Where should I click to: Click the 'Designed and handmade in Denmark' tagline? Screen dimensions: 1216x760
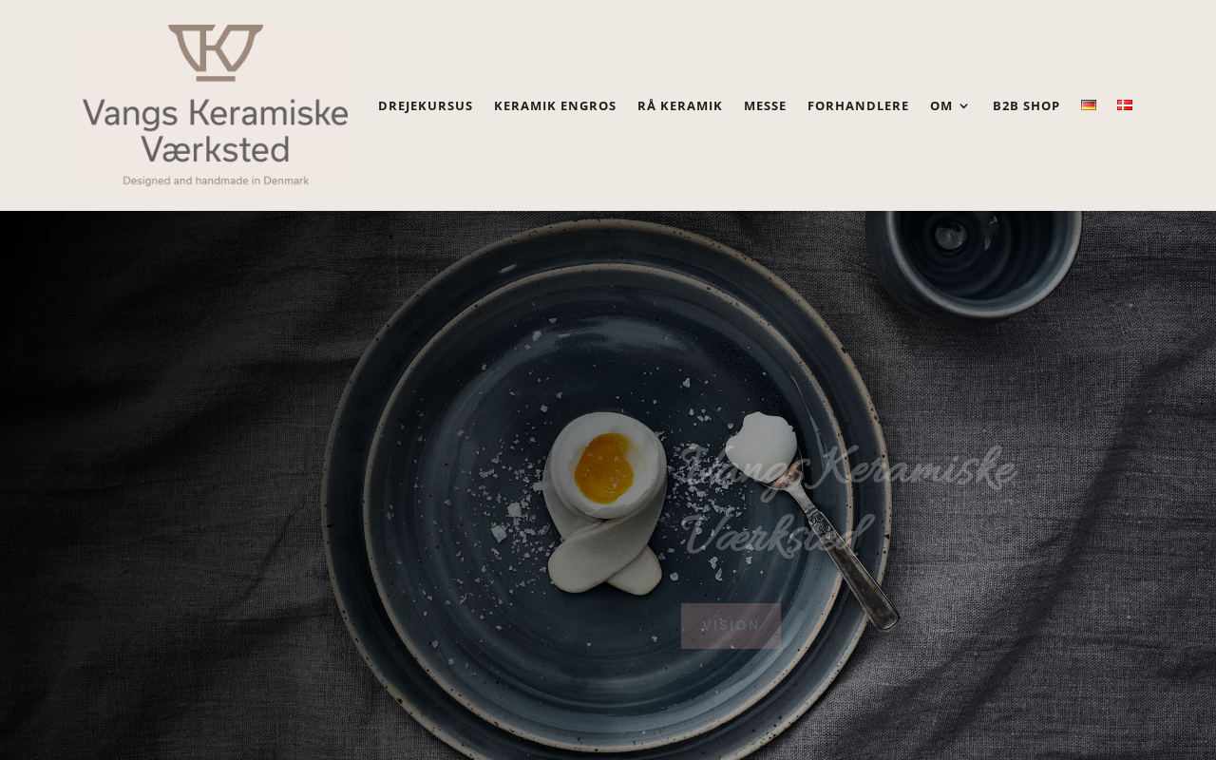click(x=216, y=180)
